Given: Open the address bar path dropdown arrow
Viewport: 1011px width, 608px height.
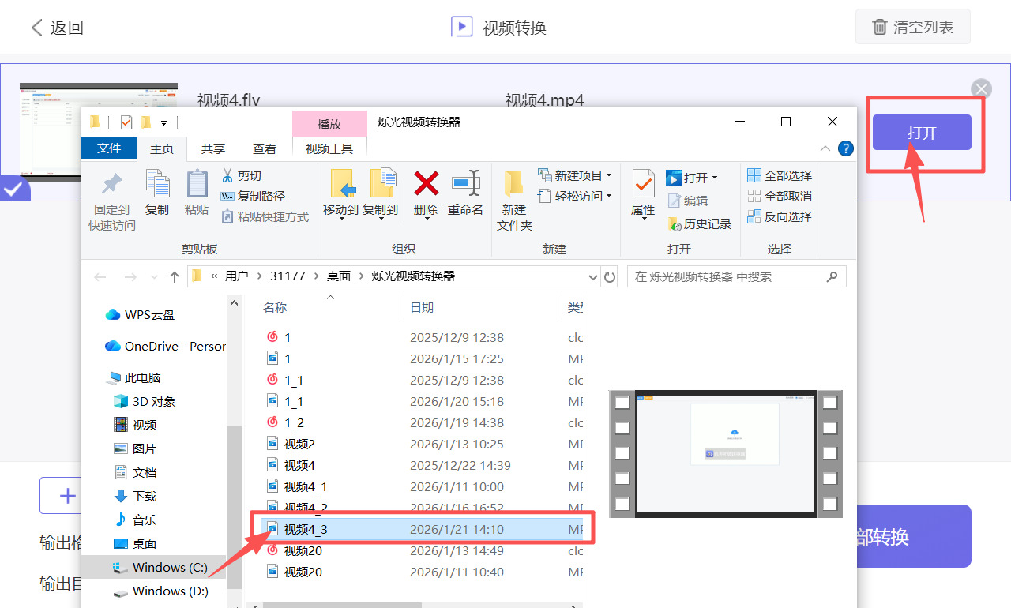Looking at the screenshot, I should (592, 276).
